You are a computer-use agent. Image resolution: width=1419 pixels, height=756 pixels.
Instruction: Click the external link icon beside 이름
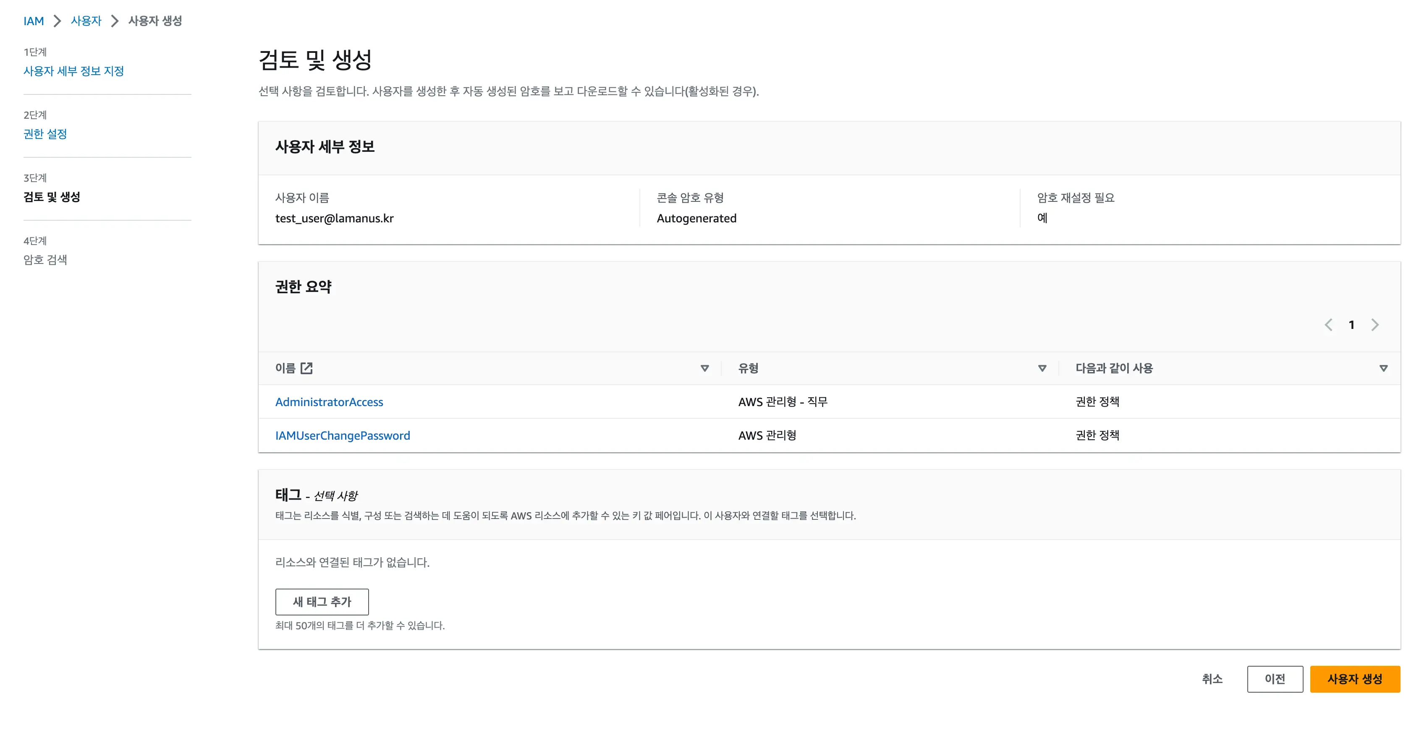pyautogui.click(x=307, y=368)
